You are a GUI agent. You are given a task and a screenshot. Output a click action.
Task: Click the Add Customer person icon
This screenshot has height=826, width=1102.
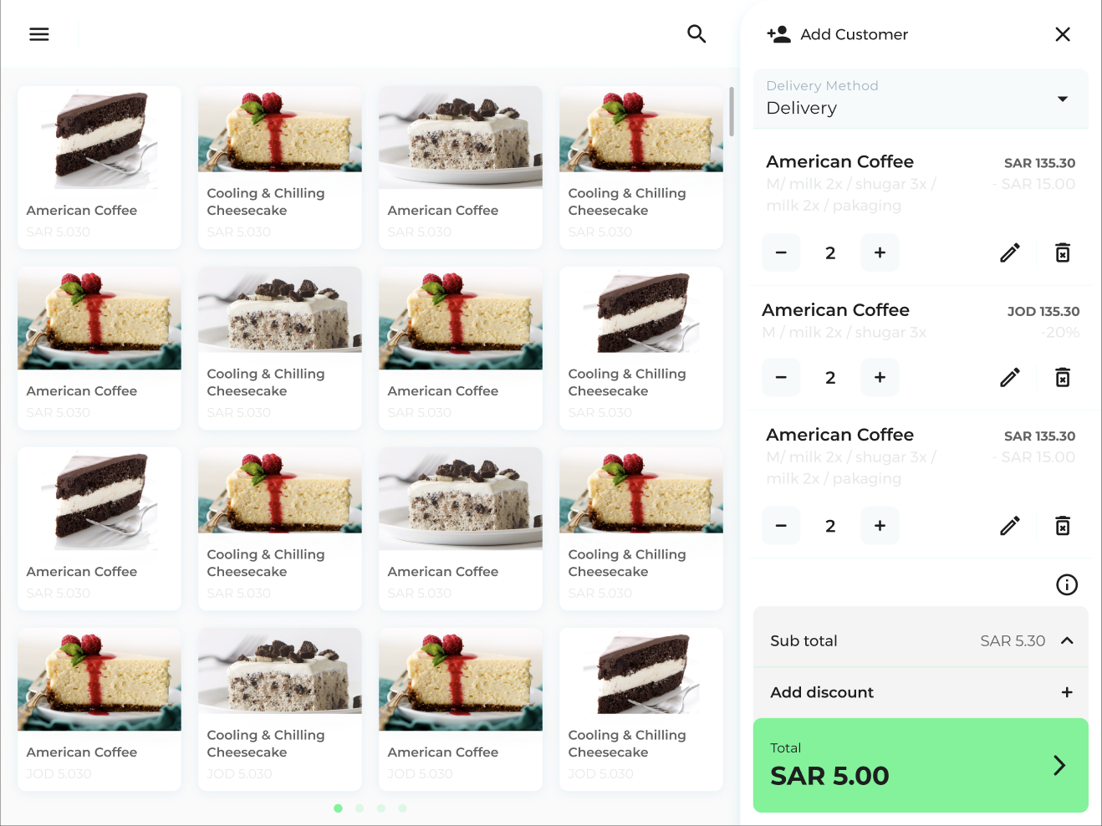pyautogui.click(x=778, y=34)
